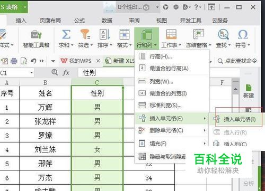Select column header C
Viewport: 265px width, 191px height.
(x=97, y=82)
